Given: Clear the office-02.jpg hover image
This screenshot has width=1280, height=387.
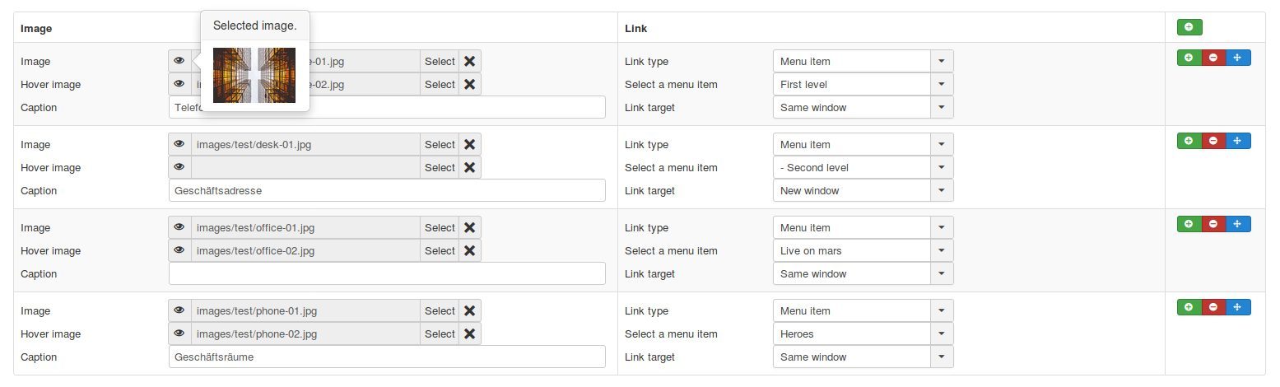Looking at the screenshot, I should click(x=469, y=251).
